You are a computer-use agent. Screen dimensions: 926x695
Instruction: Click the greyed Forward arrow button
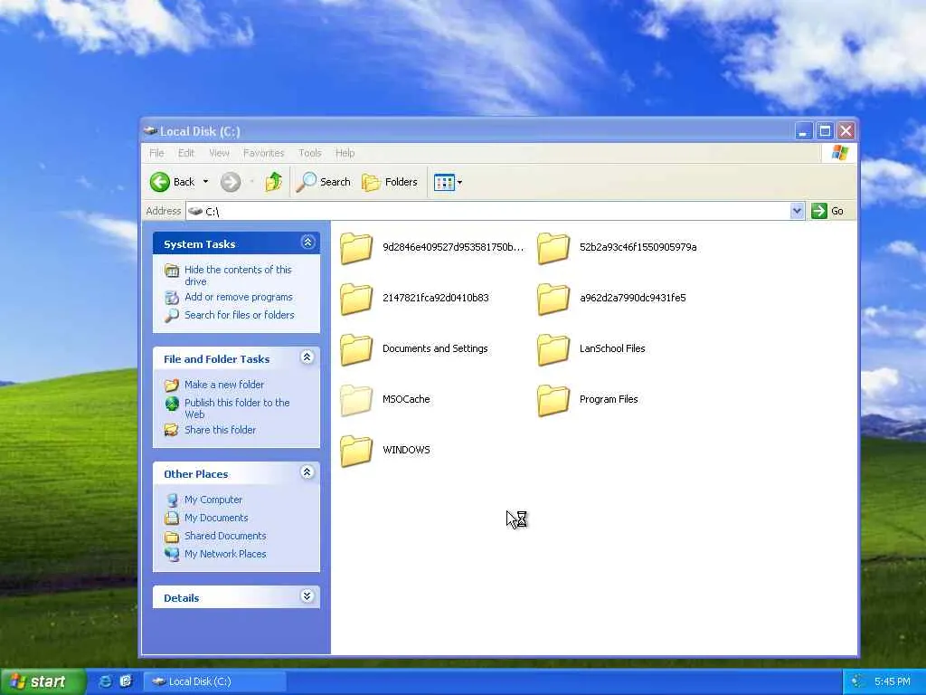click(231, 182)
